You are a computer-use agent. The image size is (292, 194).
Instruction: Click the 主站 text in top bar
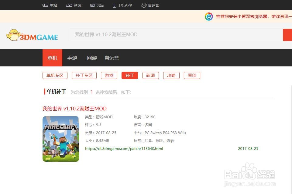point(53,5)
